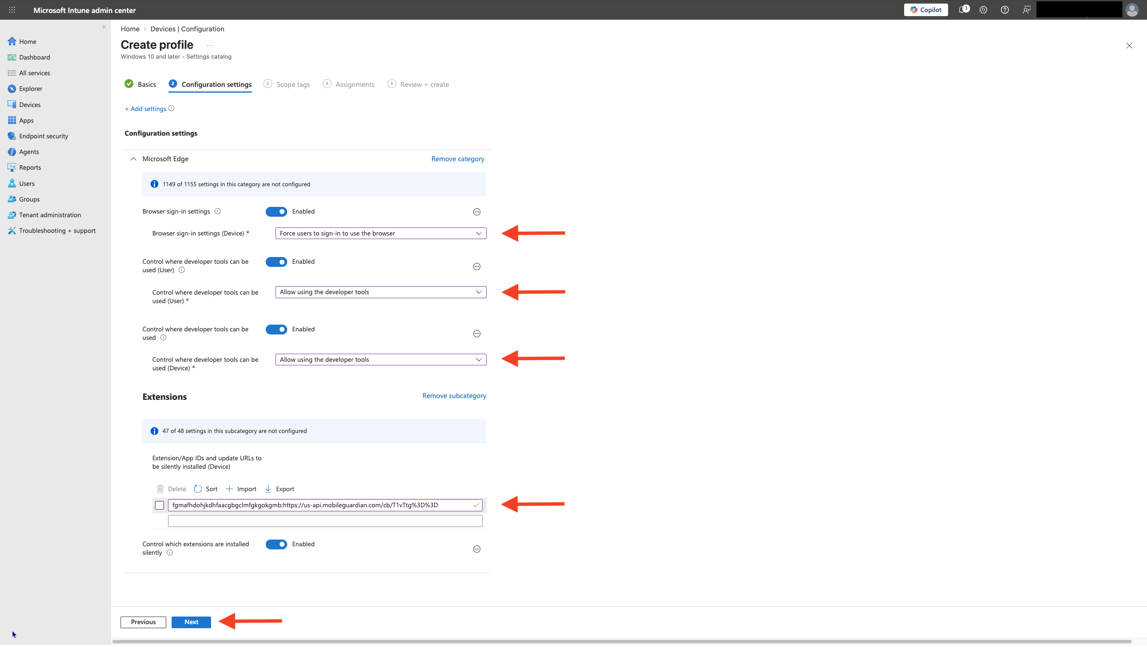
Task: Open developer tools (User) dropdown
Action: (x=381, y=292)
